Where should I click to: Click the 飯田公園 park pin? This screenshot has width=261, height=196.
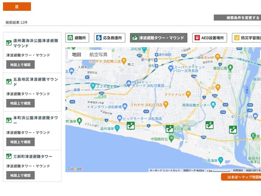pyautogui.click(x=230, y=68)
